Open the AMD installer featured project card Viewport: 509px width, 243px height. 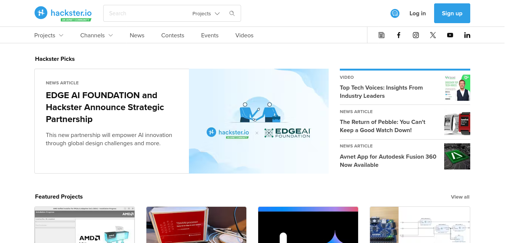coord(85,225)
